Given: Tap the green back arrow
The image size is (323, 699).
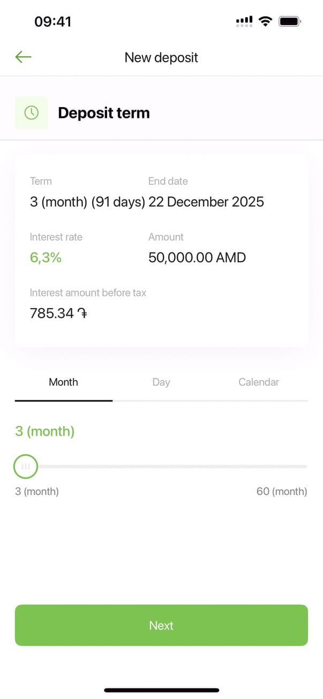Looking at the screenshot, I should click(x=24, y=57).
